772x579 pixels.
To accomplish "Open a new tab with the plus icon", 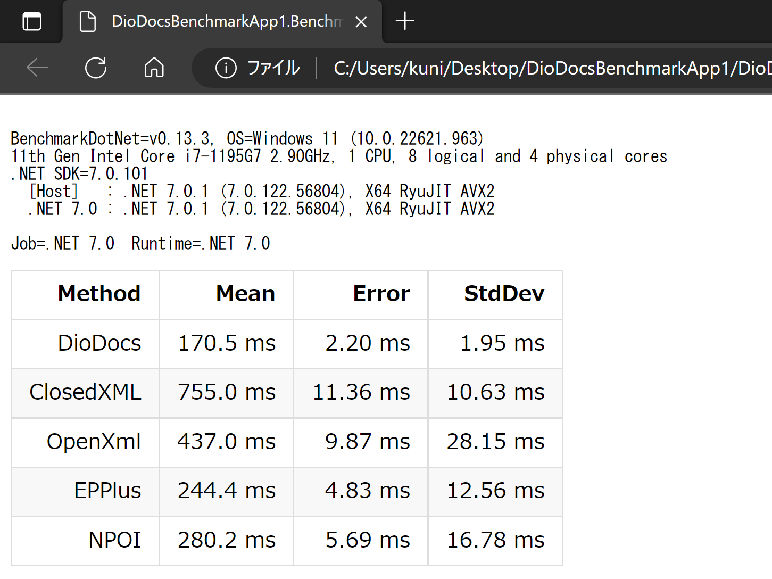I will pyautogui.click(x=405, y=21).
